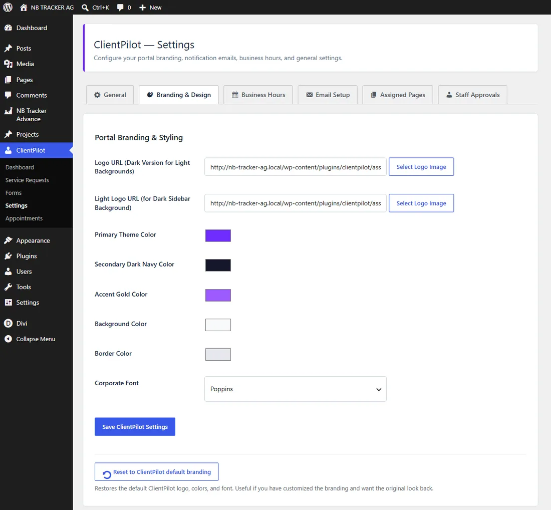This screenshot has width=551, height=510.
Task: Open the Accent Gold Color swatch
Action: [218, 295]
